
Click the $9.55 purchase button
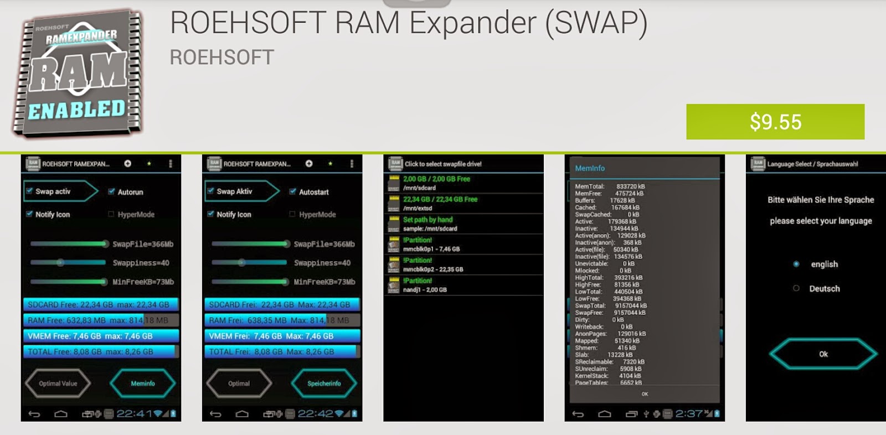tap(775, 122)
